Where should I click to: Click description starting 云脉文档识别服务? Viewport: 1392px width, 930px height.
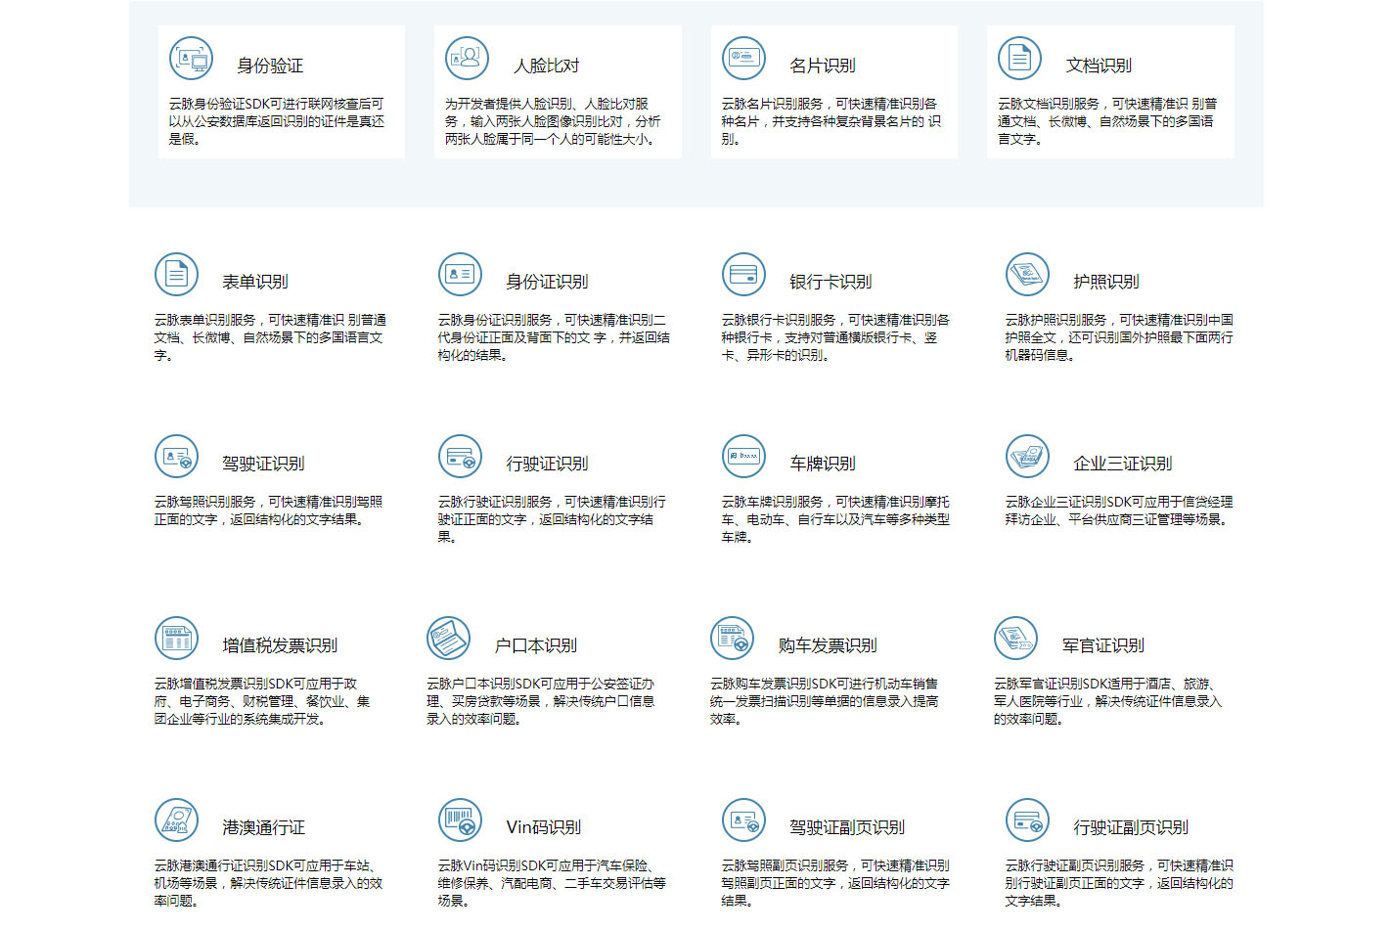(1107, 121)
